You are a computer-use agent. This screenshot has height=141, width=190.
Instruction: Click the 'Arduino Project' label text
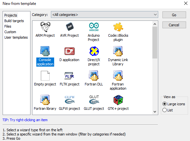94,38
